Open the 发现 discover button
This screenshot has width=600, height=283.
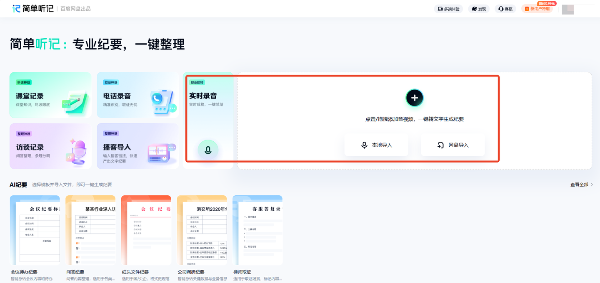[x=479, y=9]
